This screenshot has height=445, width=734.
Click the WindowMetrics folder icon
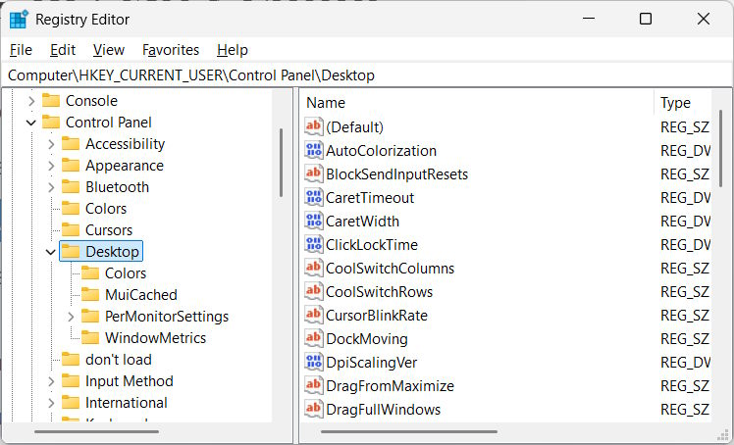coord(90,337)
